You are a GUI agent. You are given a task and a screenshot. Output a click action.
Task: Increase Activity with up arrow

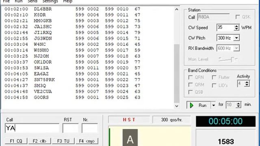(x=247, y=82)
